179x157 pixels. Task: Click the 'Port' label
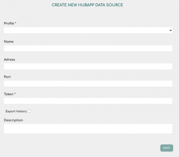7,77
